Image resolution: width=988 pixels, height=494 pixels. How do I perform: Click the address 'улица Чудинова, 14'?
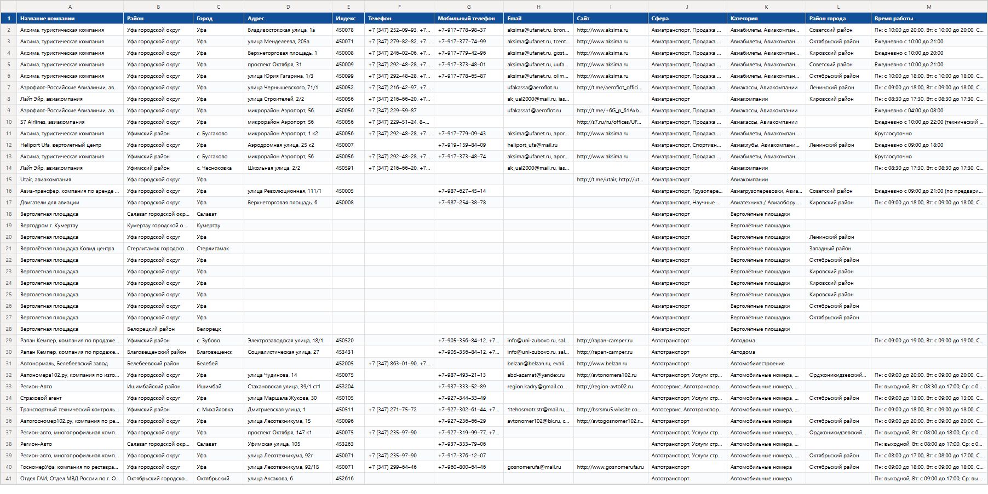coord(288,375)
